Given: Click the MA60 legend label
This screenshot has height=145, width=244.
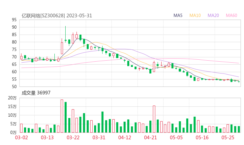Looking at the screenshot, I should (x=231, y=15).
